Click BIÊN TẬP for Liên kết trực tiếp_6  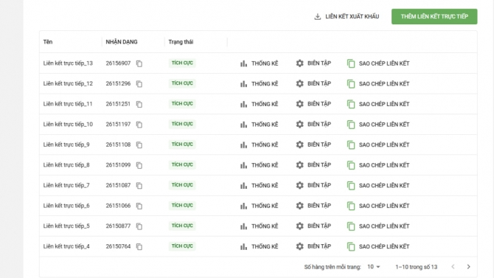pyautogui.click(x=313, y=206)
